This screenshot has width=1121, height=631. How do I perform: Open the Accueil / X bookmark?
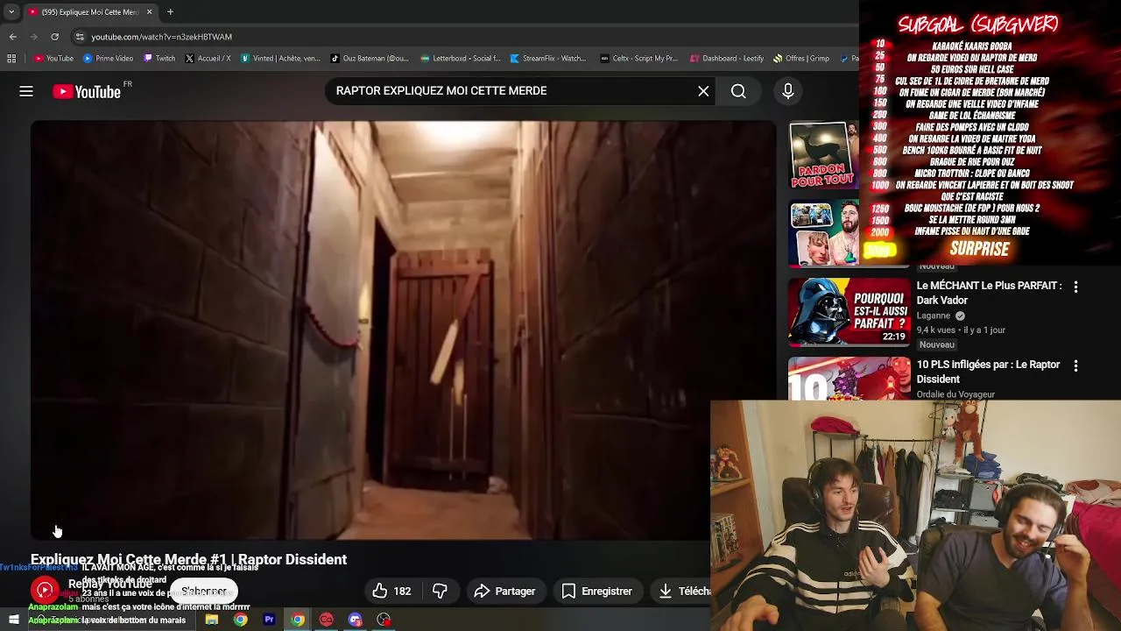(208, 59)
